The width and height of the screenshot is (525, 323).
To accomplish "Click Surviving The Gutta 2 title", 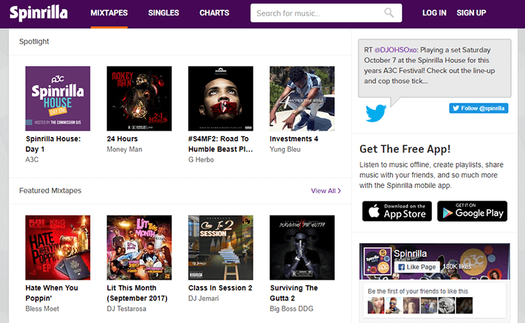I will point(293,293).
